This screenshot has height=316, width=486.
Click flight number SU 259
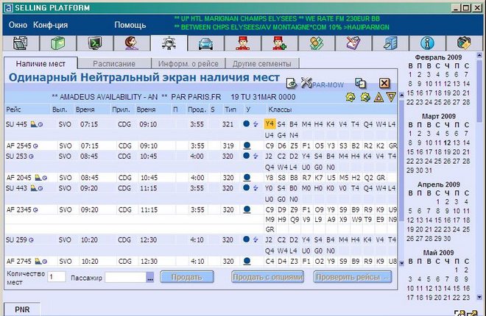coord(16,240)
